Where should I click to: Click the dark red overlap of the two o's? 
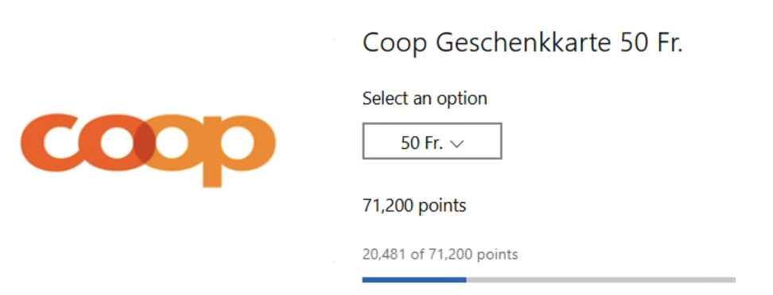[145, 142]
